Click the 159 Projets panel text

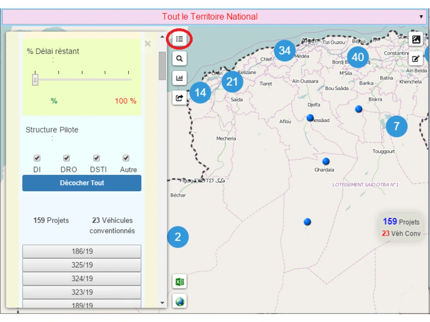[51, 220]
